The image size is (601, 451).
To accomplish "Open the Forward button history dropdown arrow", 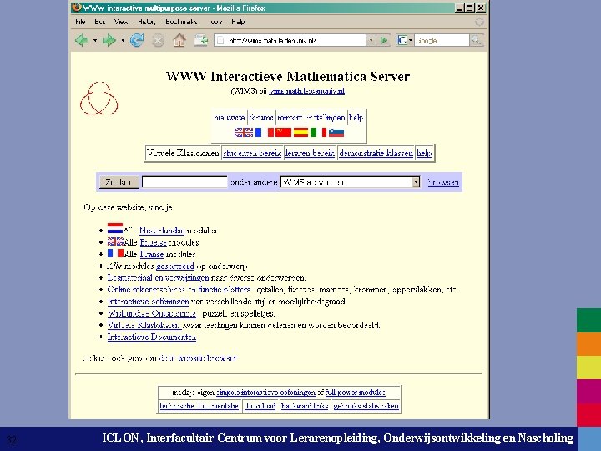I will pos(123,40).
